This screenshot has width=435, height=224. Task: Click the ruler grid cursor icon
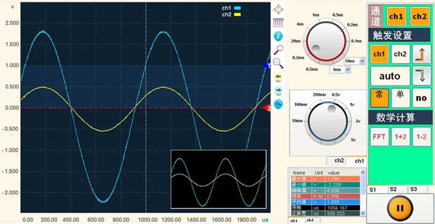(x=278, y=22)
